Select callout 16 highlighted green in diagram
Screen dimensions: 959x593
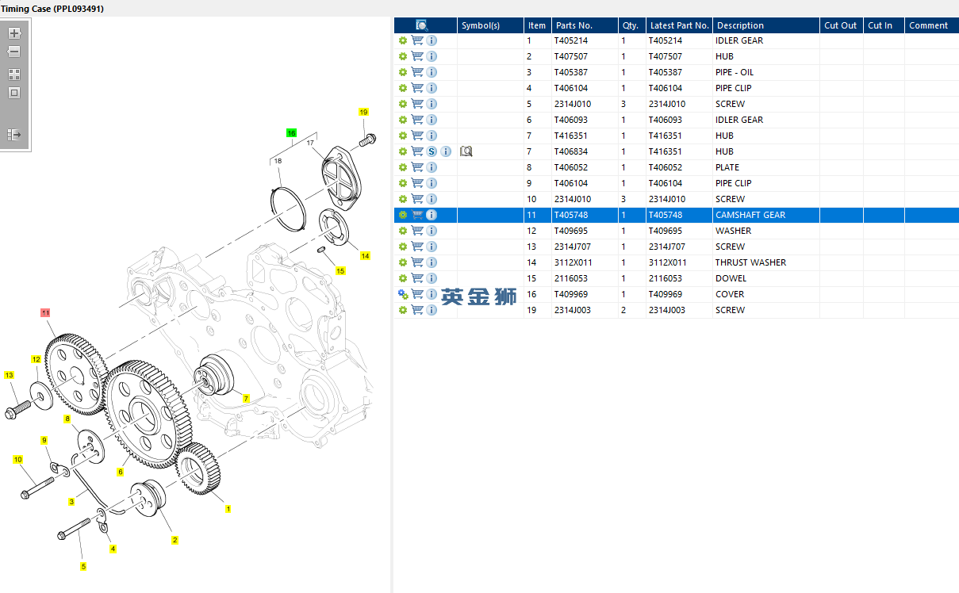[291, 133]
